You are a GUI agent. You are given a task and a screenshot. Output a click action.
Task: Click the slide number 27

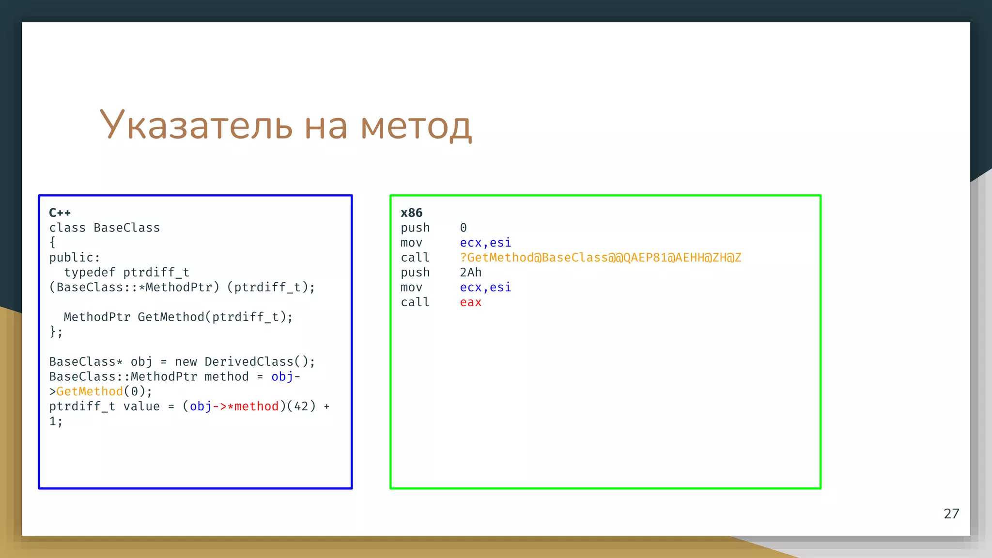tap(951, 513)
